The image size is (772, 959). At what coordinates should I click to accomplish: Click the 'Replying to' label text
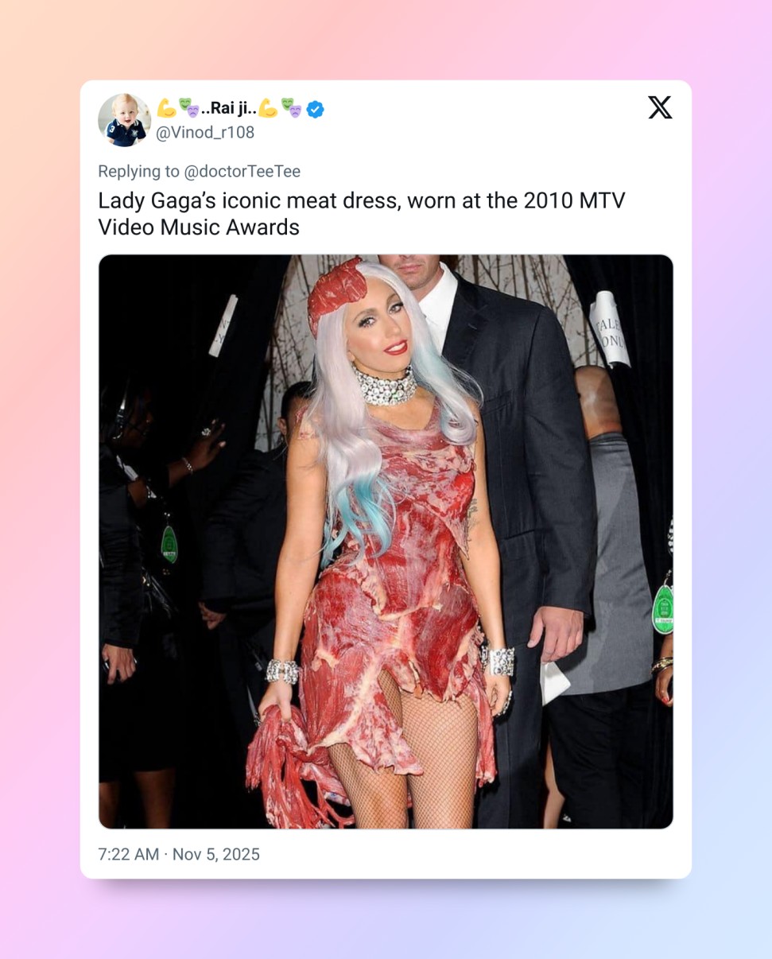pyautogui.click(x=139, y=171)
